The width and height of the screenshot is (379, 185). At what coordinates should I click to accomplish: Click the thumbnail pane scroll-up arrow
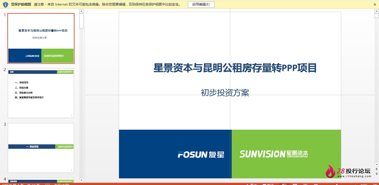(81, 11)
